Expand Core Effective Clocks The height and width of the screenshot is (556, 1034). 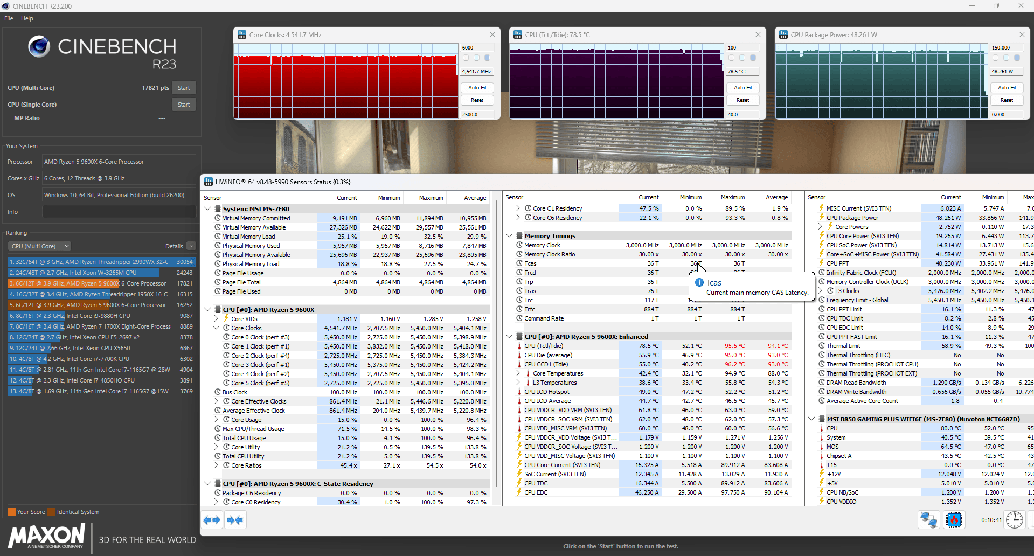[216, 401]
